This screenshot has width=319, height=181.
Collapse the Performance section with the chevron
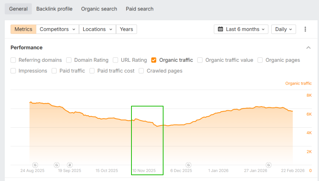(x=308, y=48)
